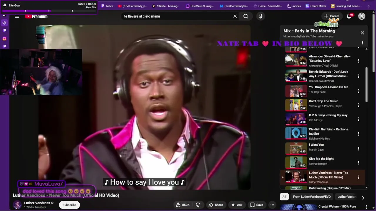Open the Create menu
Image resolution: width=376 pixels, height=211 pixels.
(332, 16)
